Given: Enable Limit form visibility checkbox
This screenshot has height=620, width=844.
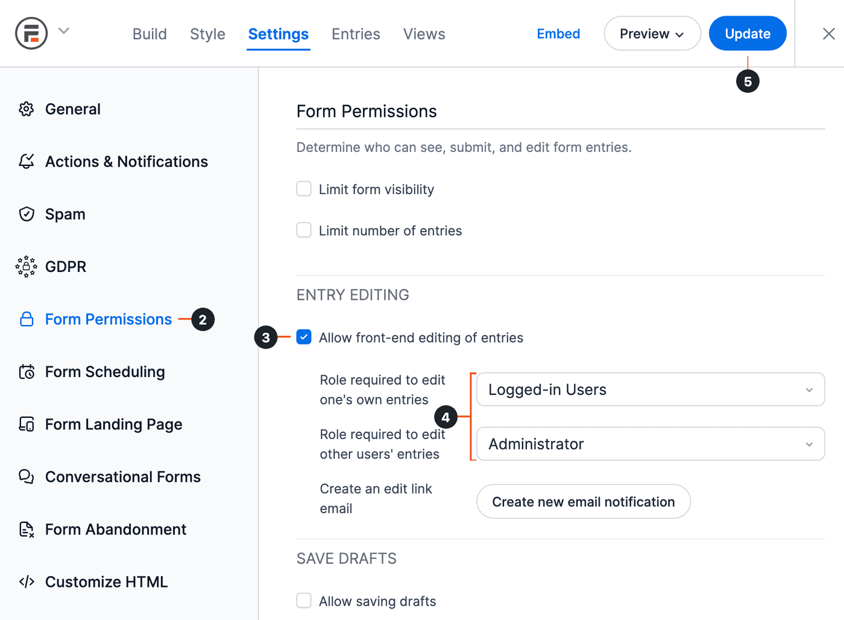Looking at the screenshot, I should [304, 189].
